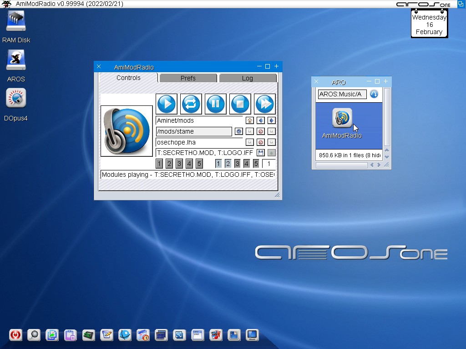This screenshot has width=466, height=349.
Task: Click the floppy disk save icon
Action: (261, 153)
